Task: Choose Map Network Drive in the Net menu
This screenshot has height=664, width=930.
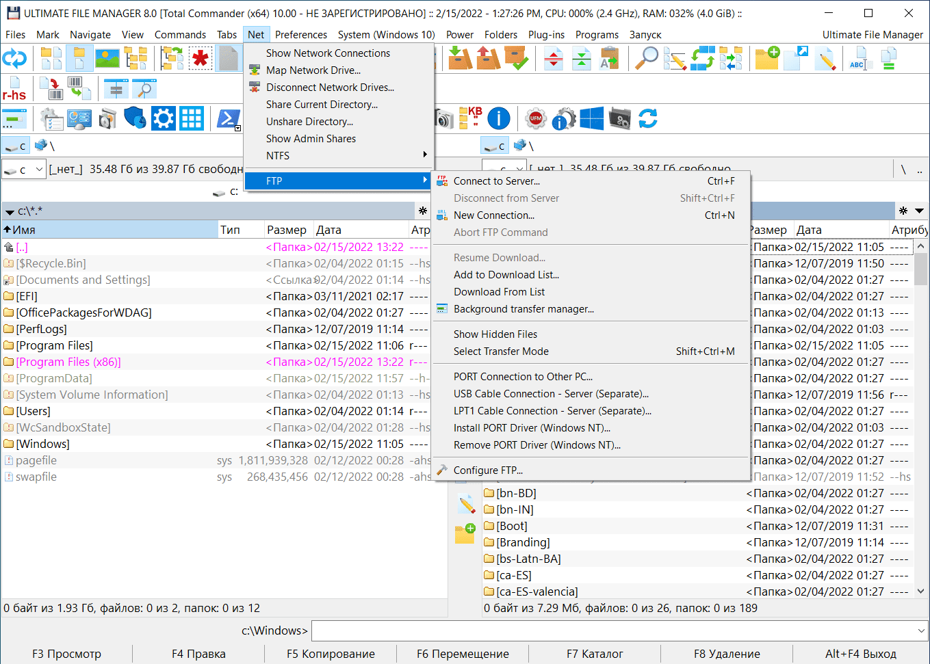Action: (339, 70)
